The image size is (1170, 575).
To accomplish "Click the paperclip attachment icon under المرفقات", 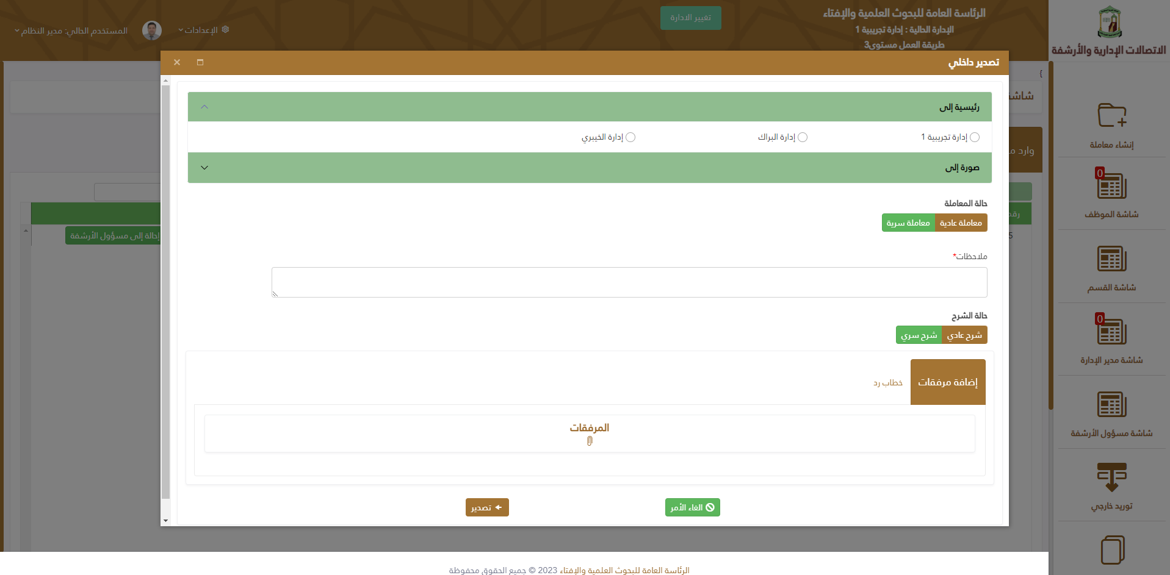I will pos(590,441).
